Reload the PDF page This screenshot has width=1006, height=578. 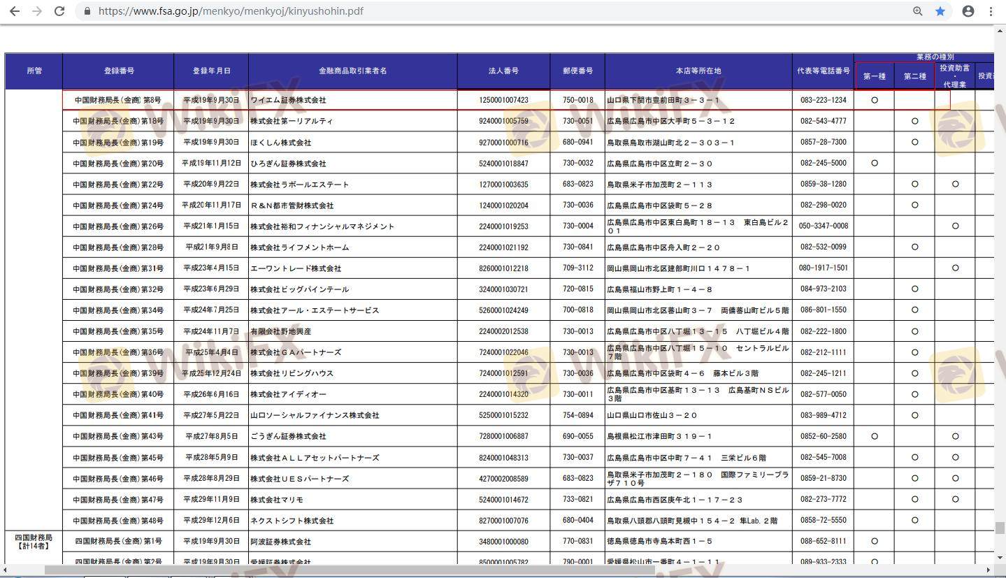(59, 11)
